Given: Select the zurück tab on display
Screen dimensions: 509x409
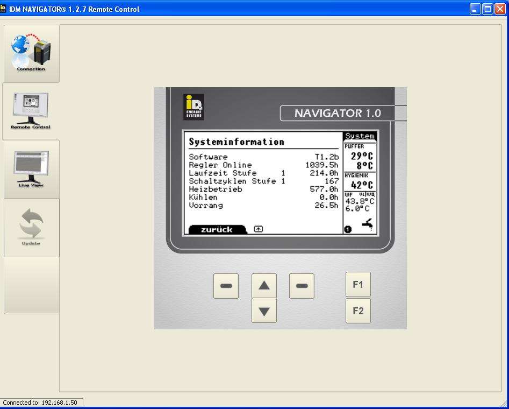Looking at the screenshot, I should 217,229.
